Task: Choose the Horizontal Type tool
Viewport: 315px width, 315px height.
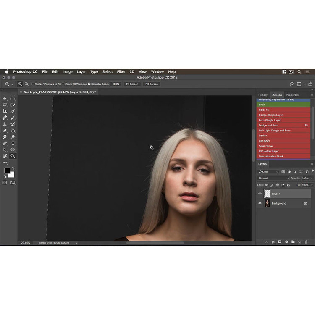Action: pos(13,143)
